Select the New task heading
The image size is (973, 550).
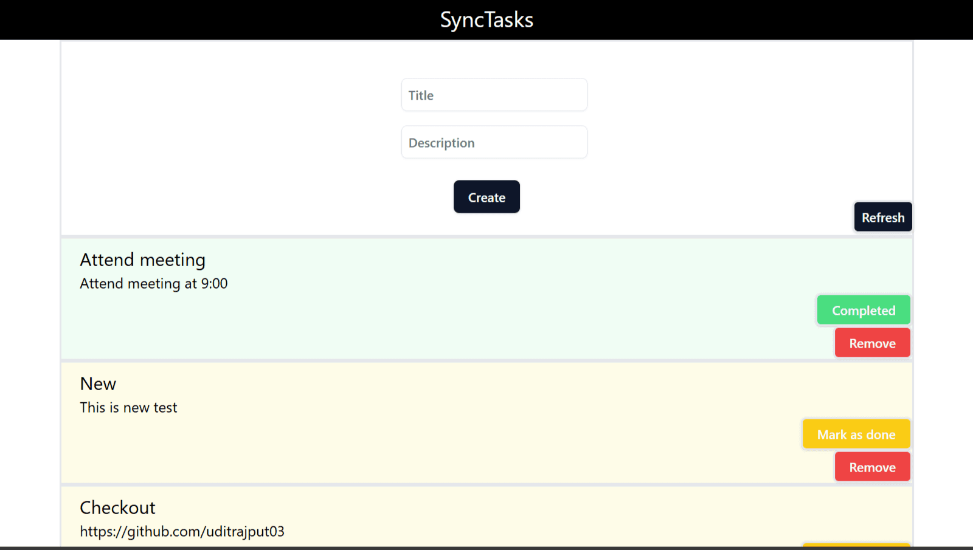tap(98, 384)
